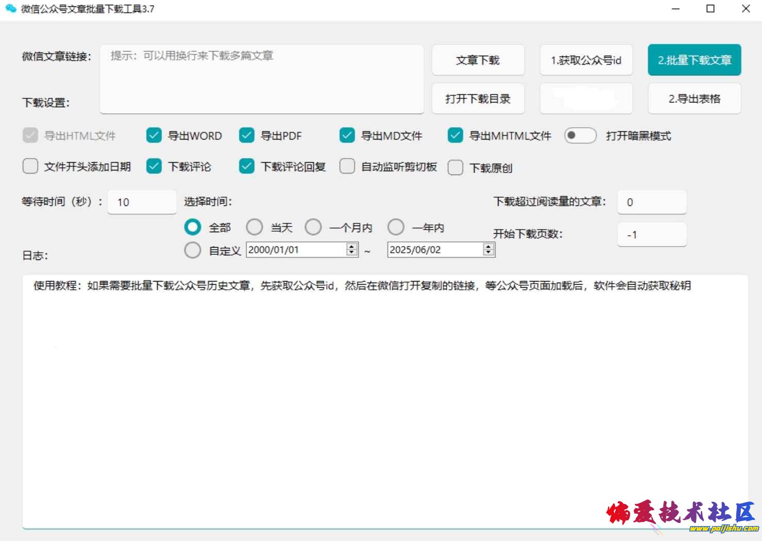This screenshot has height=541, width=762.
Task: Click the 文章下载 button
Action: [x=478, y=60]
